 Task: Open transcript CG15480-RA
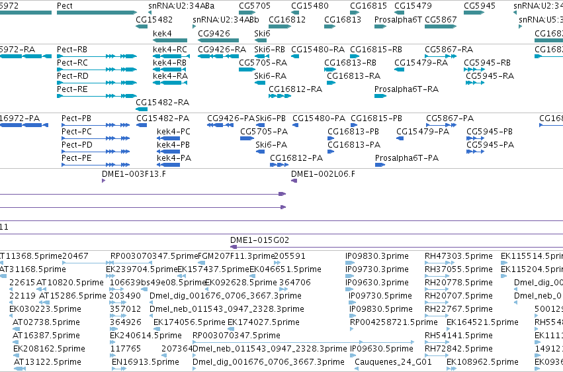click(x=318, y=49)
